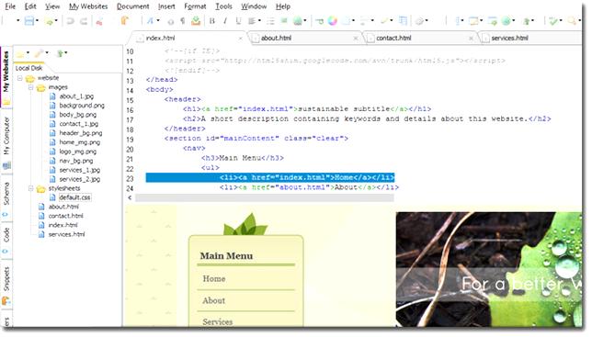Collapse the 'images' folder in the tree

pos(31,87)
